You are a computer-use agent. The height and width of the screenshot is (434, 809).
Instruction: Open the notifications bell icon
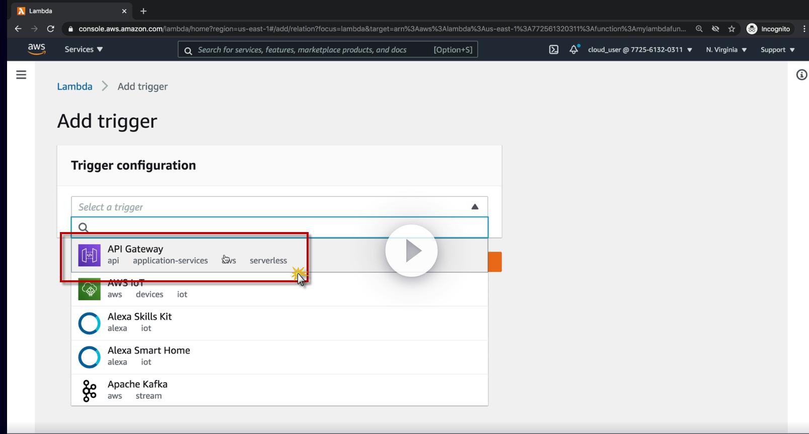pos(574,49)
